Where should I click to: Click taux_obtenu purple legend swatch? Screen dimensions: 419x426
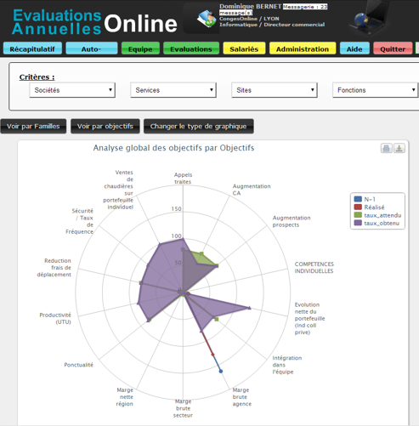pyautogui.click(x=358, y=223)
